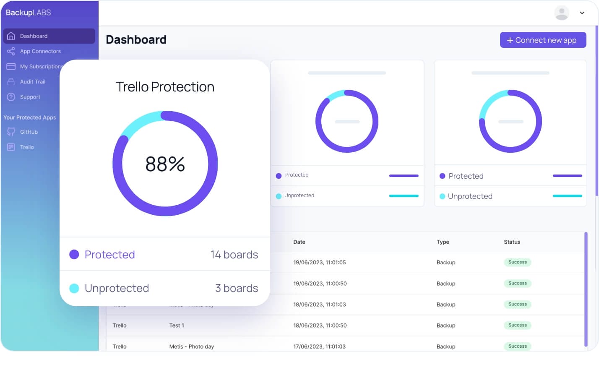Click the purple Protected bar in right card
The height and width of the screenshot is (370, 599).
(568, 176)
